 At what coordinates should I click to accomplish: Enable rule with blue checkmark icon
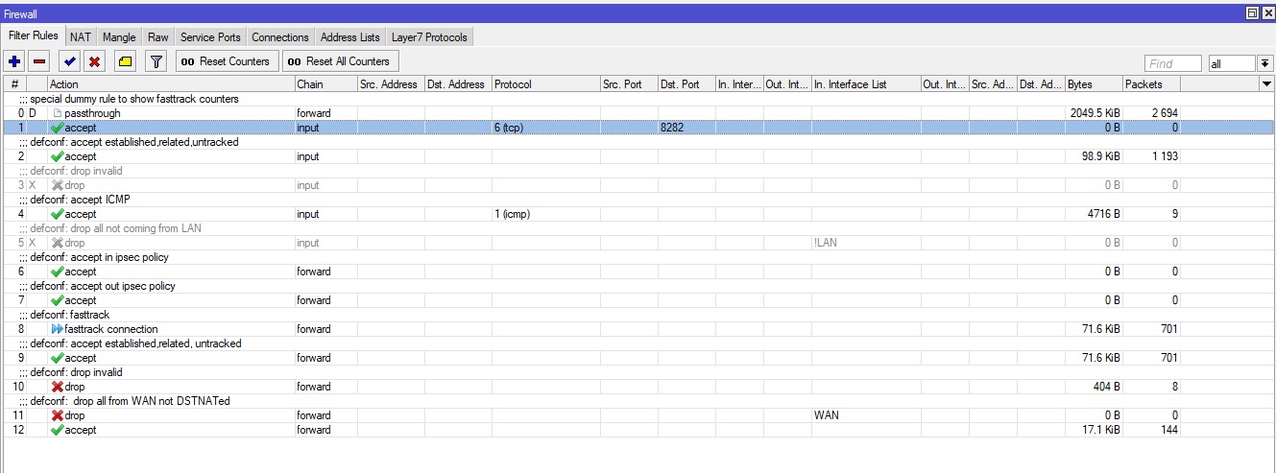[x=69, y=61]
